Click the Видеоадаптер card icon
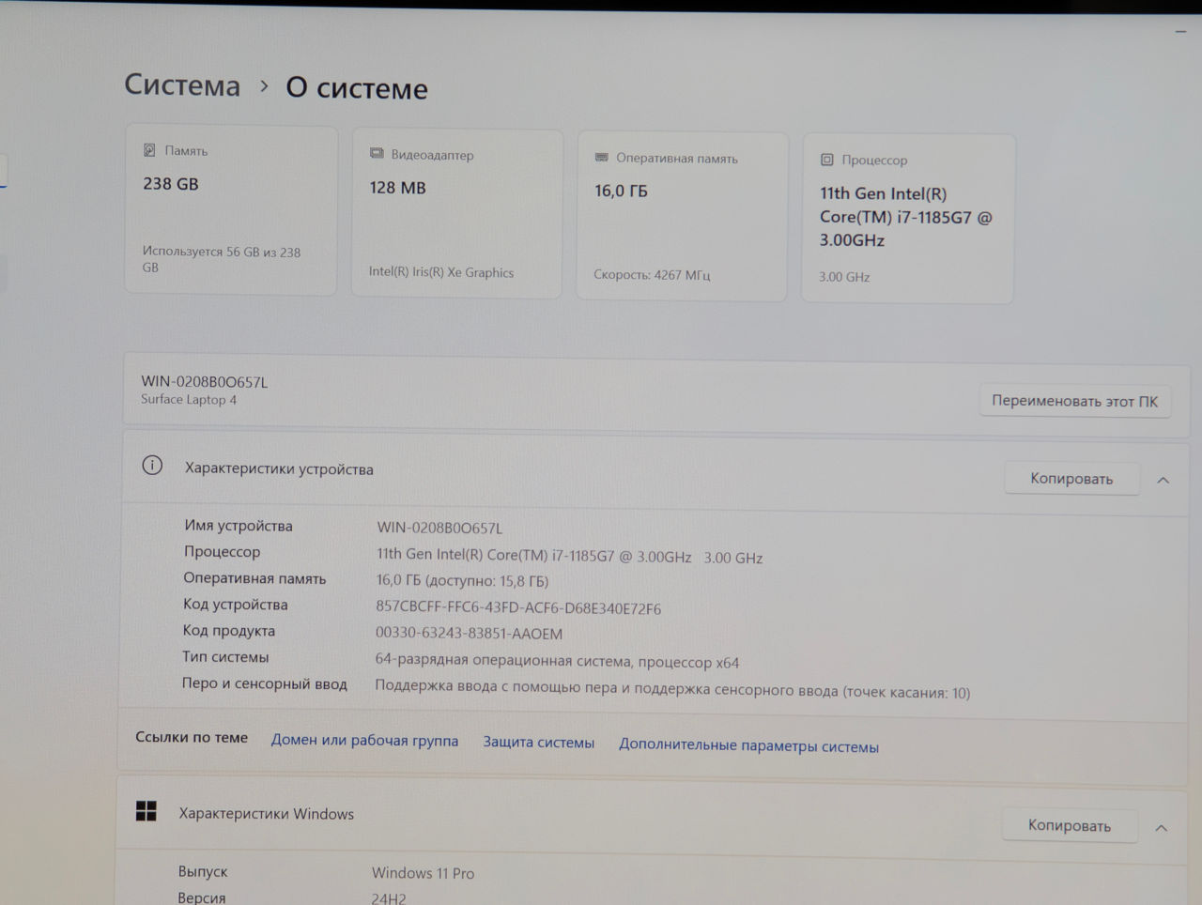Viewport: 1202px width, 905px height. [377, 153]
